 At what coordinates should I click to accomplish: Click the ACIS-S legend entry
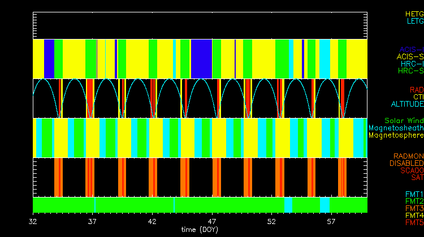[x=410, y=57]
